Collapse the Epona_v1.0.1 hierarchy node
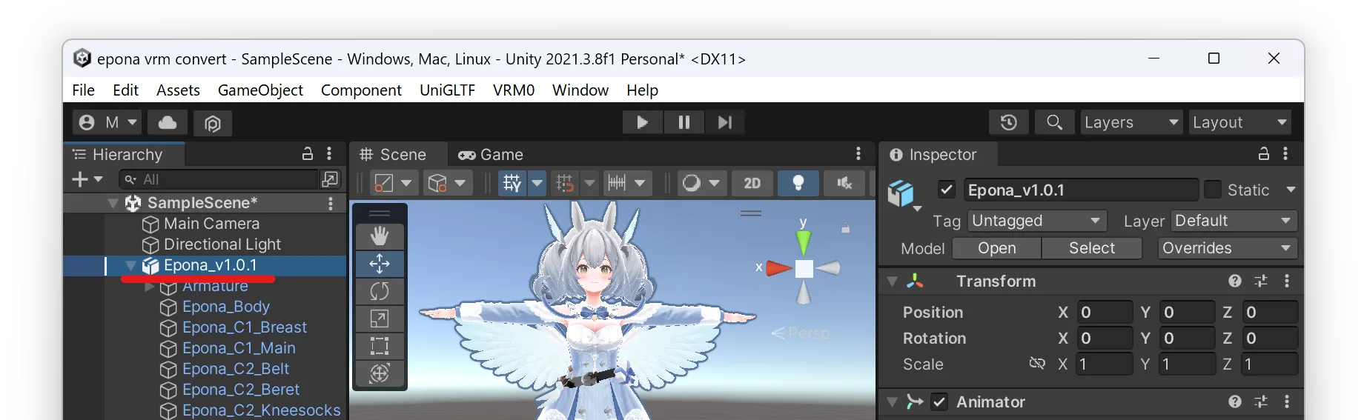The image size is (1367, 420). (131, 265)
